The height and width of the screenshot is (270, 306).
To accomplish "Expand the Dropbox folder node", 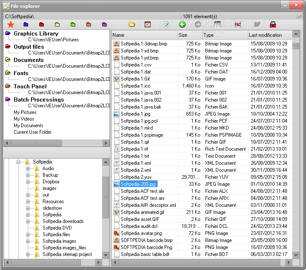I will click(x=28, y=182).
